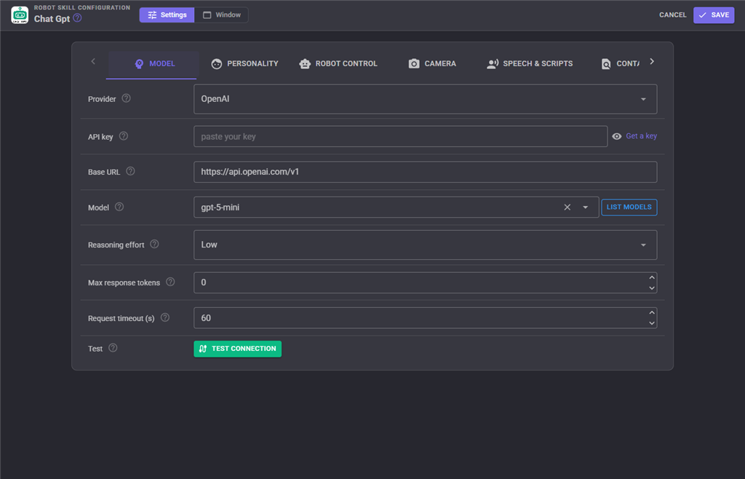Viewport: 745px width, 479px height.
Task: Open help for the Chat Gpt title
Action: 77,18
